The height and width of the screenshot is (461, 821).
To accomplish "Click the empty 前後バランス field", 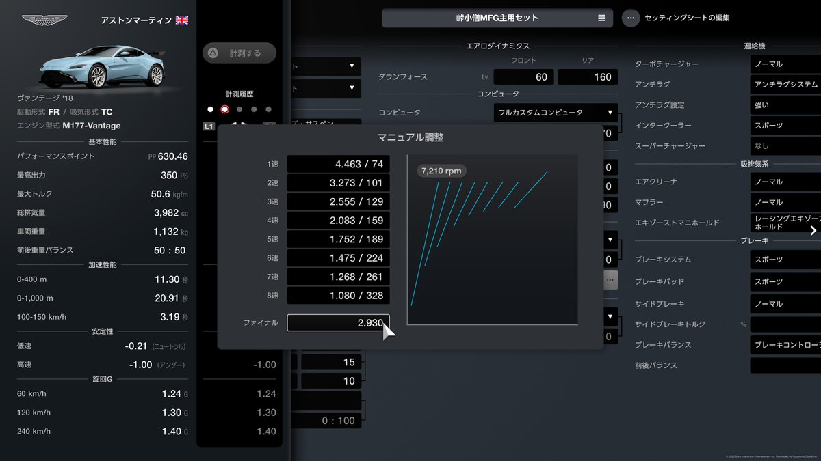I will pos(785,365).
